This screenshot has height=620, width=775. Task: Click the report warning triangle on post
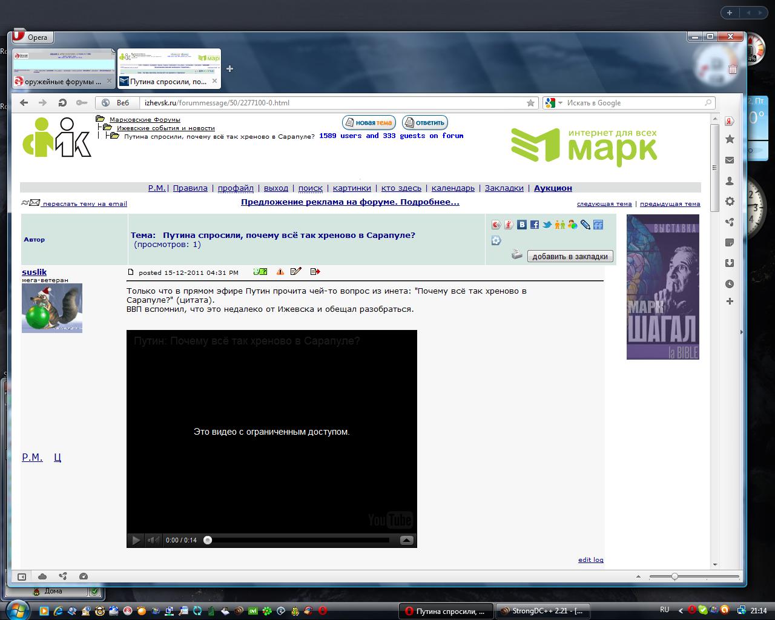coord(280,272)
